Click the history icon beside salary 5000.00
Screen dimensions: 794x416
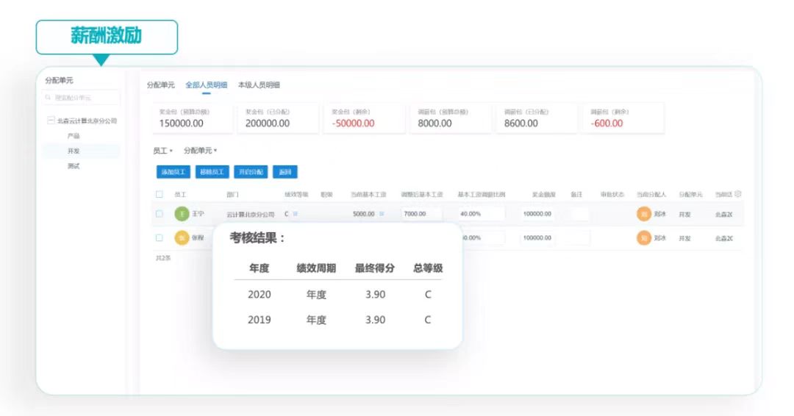point(382,214)
